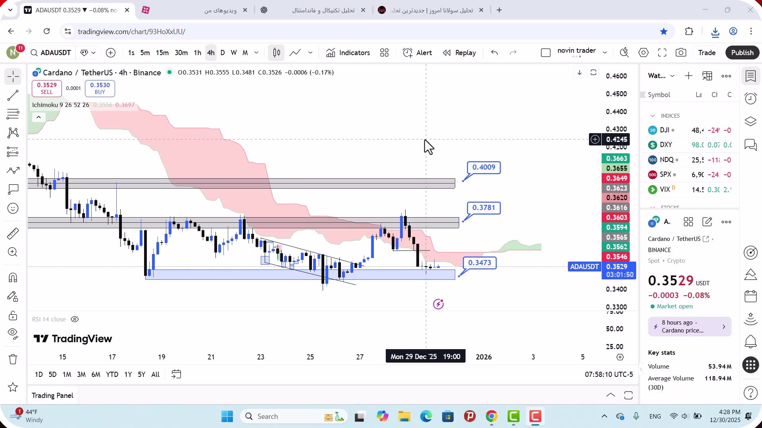762x428 pixels.
Task: Open the Alert creation dialog
Action: 417,53
